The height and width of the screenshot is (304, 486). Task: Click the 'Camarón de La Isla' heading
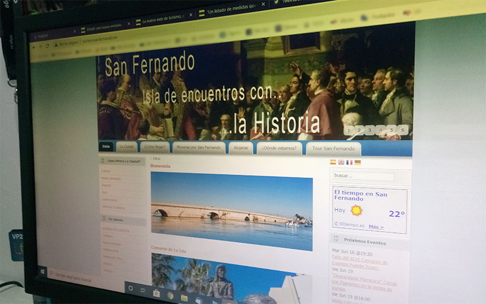pos(169,249)
